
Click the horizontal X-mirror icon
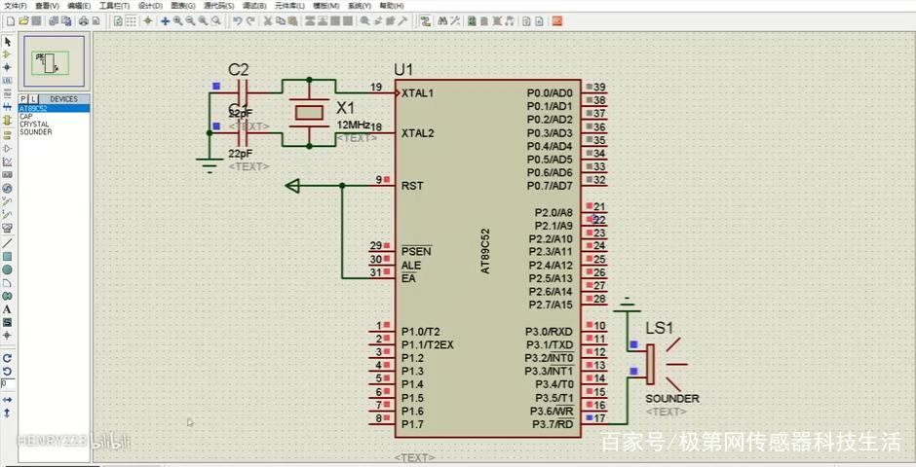(8, 399)
